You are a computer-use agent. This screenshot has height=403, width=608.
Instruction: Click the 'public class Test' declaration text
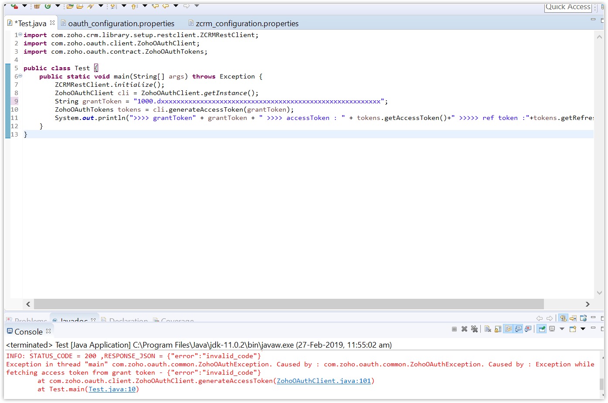tap(57, 68)
